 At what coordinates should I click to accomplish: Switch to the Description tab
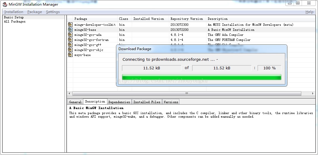tap(95, 101)
